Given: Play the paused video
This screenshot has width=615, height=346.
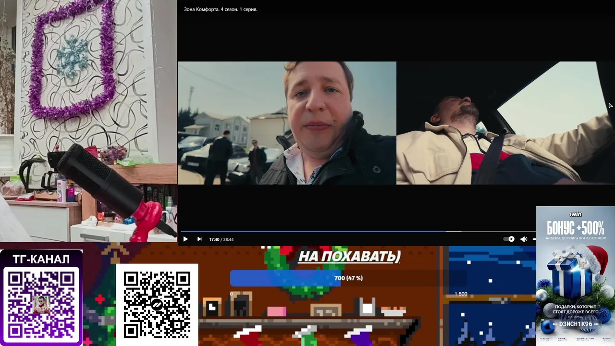Looking at the screenshot, I should [185, 239].
